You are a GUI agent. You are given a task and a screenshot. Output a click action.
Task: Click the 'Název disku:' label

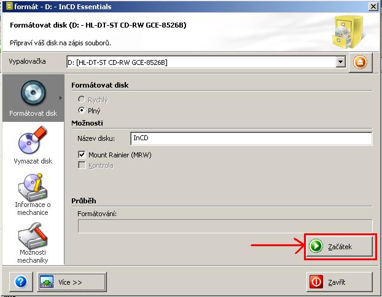(96, 138)
